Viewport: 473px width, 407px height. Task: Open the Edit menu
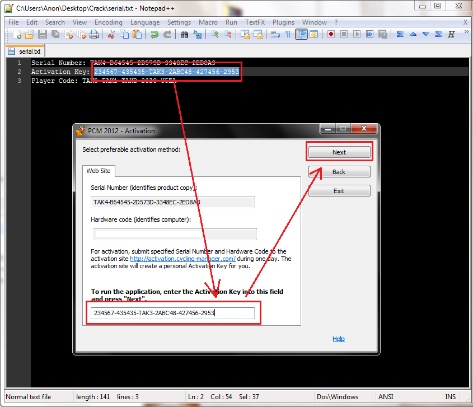click(x=32, y=22)
